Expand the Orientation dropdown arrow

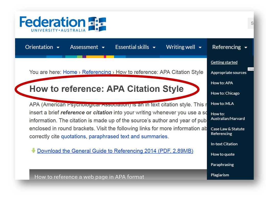(58, 47)
